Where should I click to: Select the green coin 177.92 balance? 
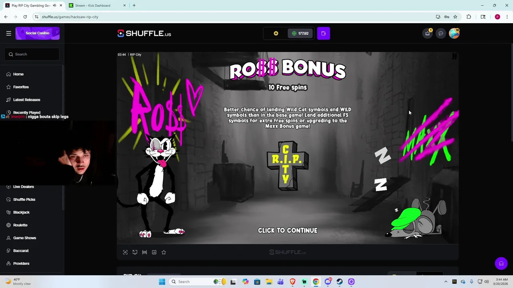click(300, 34)
